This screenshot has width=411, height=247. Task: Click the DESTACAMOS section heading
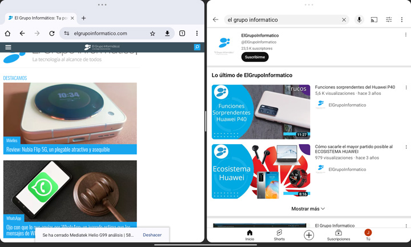coord(15,78)
